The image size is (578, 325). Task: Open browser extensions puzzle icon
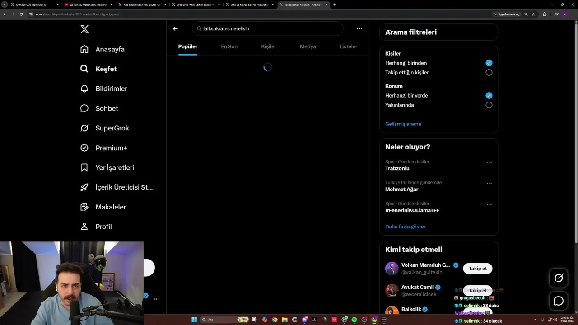click(x=545, y=14)
